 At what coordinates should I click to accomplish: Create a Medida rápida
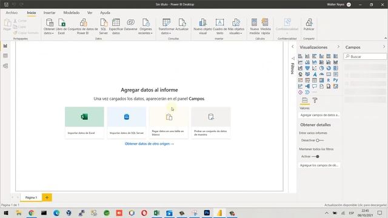coord(266,27)
